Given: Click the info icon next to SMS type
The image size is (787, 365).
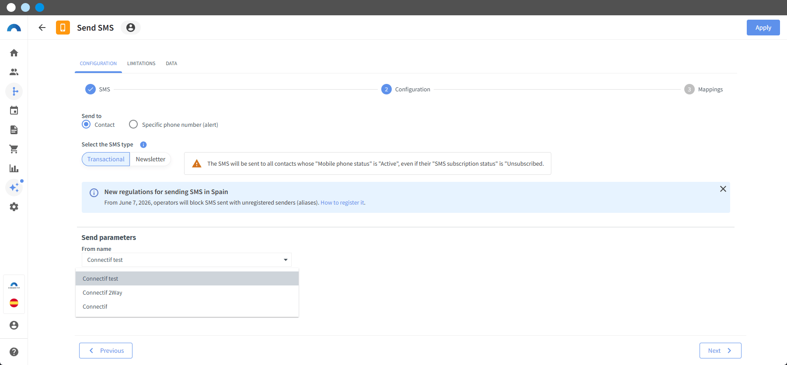Looking at the screenshot, I should tap(143, 145).
